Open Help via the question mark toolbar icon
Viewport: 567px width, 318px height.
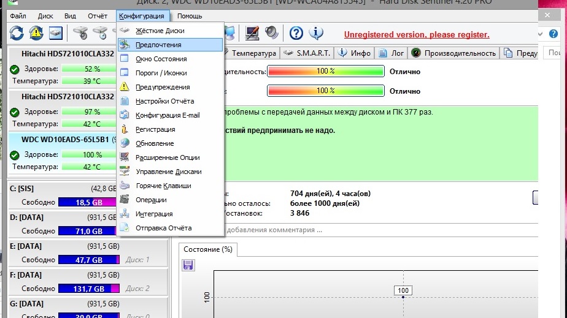296,33
